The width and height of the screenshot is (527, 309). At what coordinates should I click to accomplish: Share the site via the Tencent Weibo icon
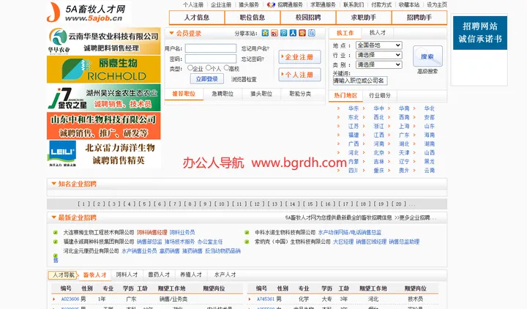tap(284, 33)
